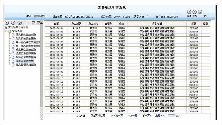Viewport: 222px width, 125px height.
Task: Click the 登出 logout link
Action: (206, 16)
